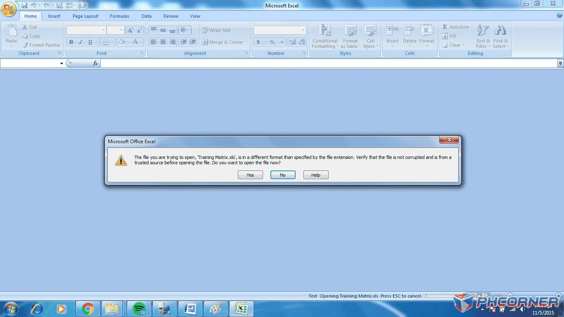Launch the Font dialog expander
Screen dimensions: 564x317
(x=142, y=53)
